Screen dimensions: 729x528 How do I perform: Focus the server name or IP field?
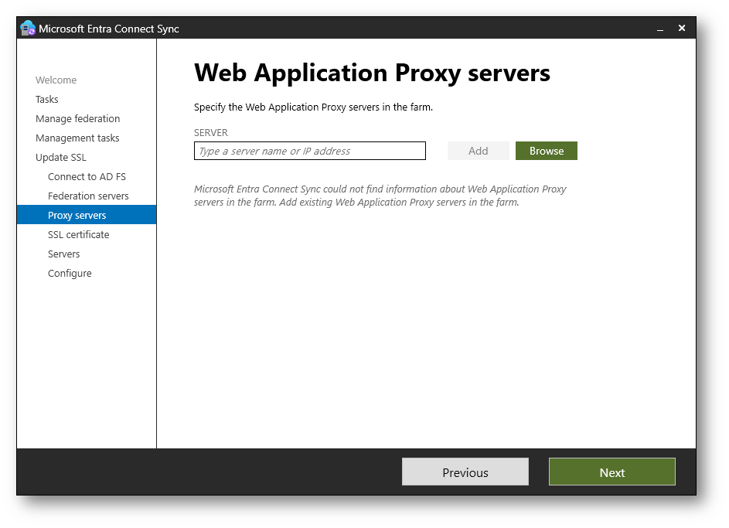pyautogui.click(x=309, y=151)
